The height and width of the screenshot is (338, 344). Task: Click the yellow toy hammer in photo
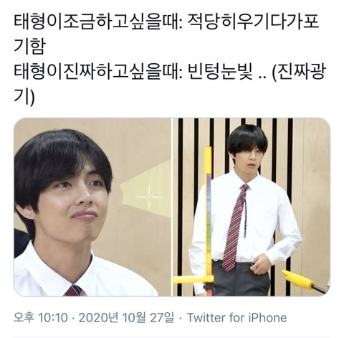303,281
